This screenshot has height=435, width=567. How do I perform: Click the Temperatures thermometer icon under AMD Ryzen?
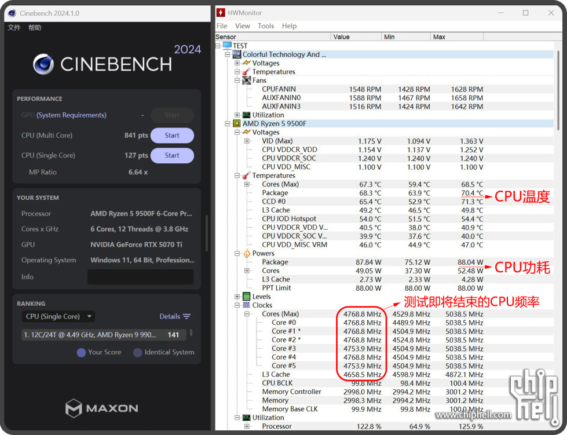pyautogui.click(x=246, y=176)
